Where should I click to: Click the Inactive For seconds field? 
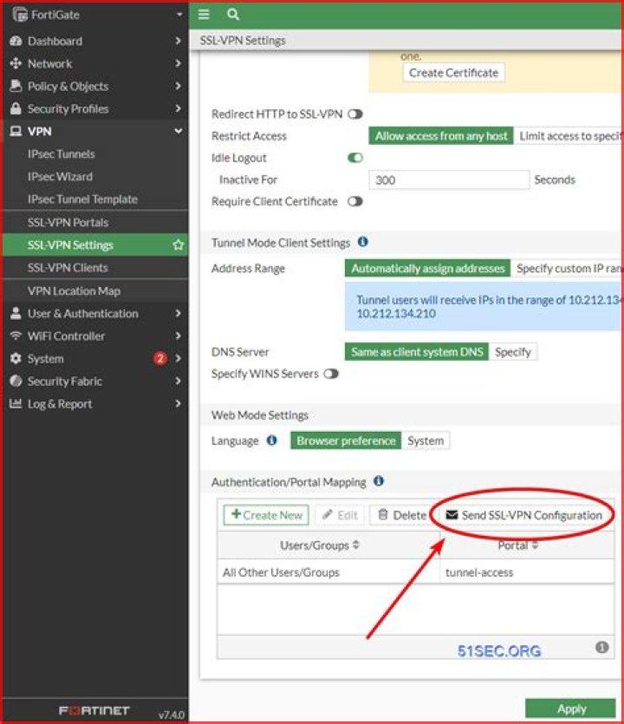coord(449,179)
